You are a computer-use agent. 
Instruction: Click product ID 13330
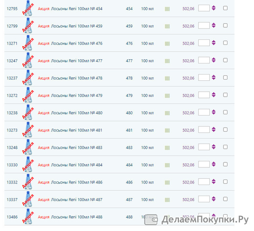pos(12,165)
